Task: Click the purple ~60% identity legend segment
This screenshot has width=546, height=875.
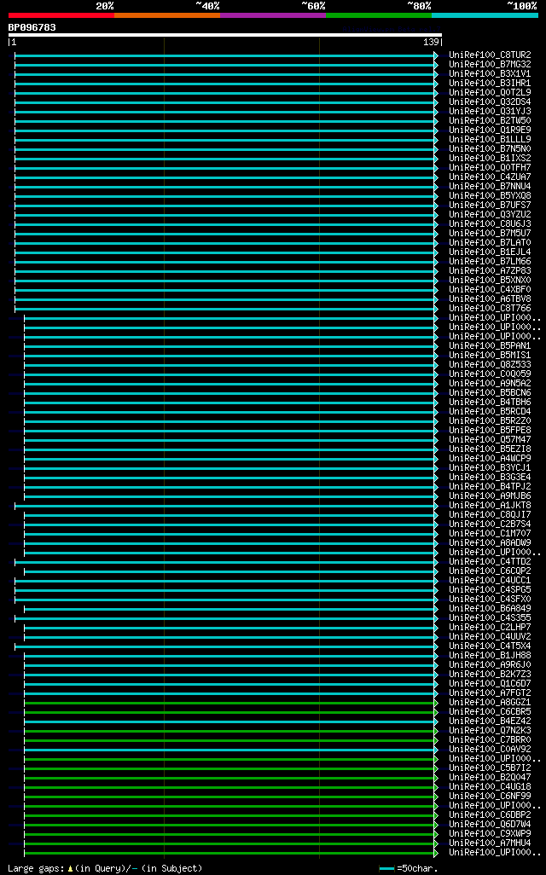Action: 273,15
